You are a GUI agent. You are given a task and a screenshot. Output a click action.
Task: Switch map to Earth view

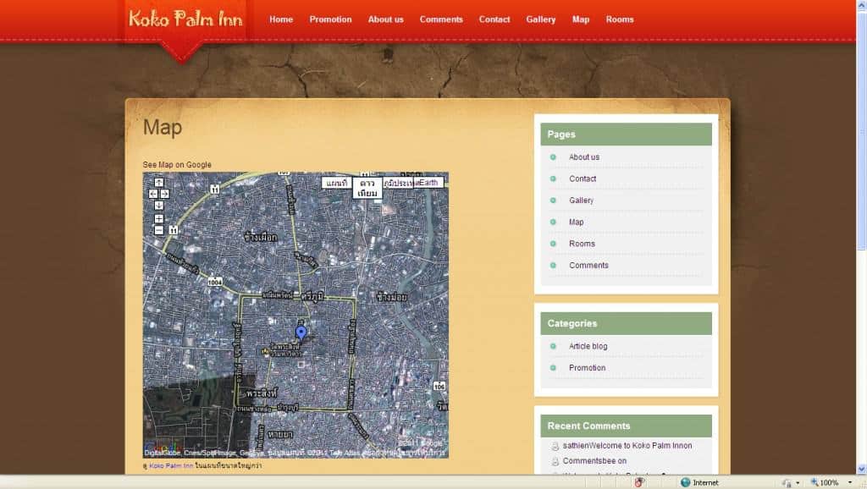tap(428, 183)
